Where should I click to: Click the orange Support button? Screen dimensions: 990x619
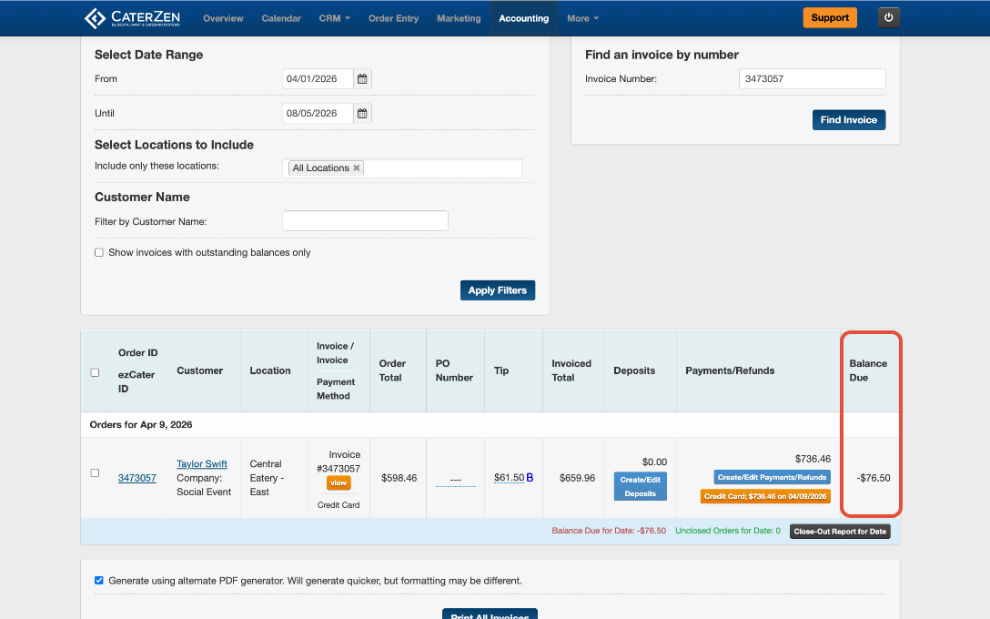coord(830,17)
